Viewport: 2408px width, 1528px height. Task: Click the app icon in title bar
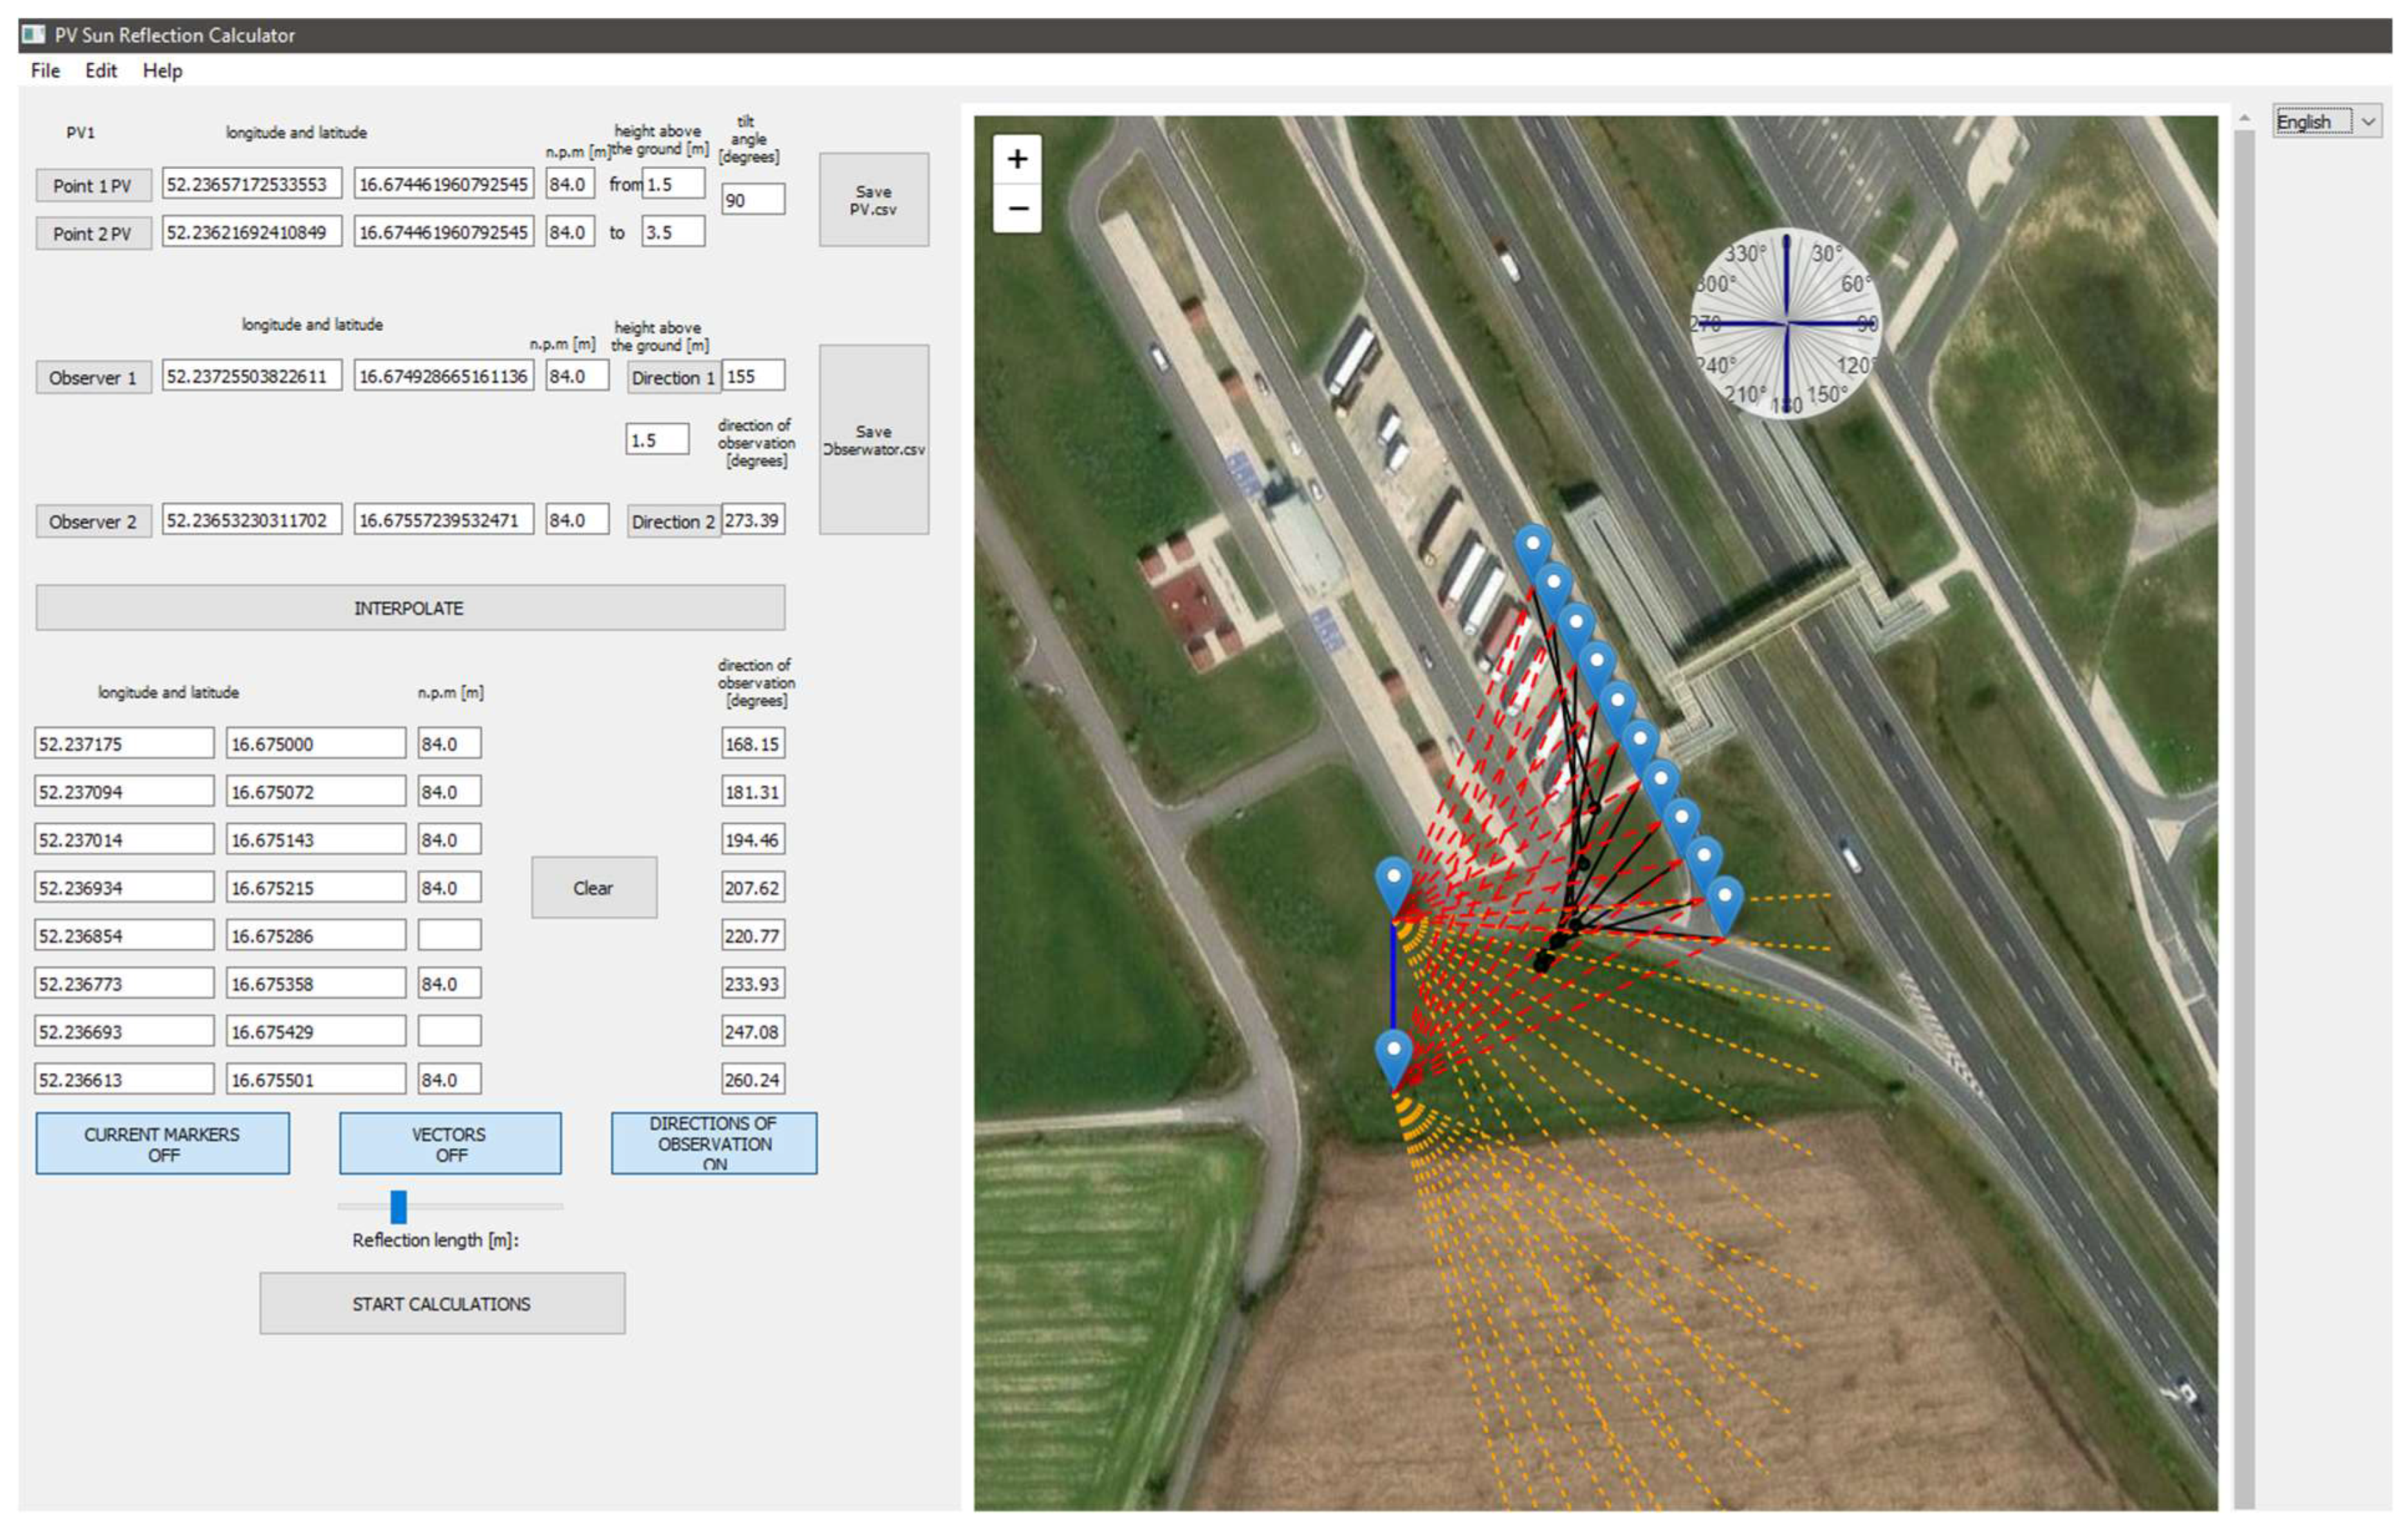[34, 35]
